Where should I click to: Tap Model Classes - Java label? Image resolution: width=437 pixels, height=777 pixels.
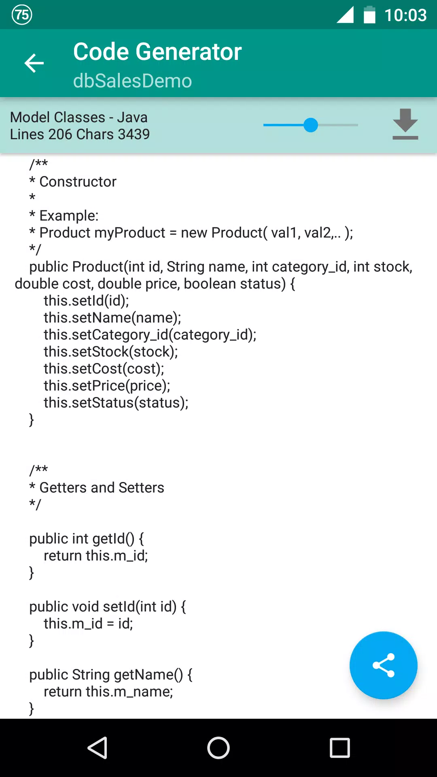79,117
